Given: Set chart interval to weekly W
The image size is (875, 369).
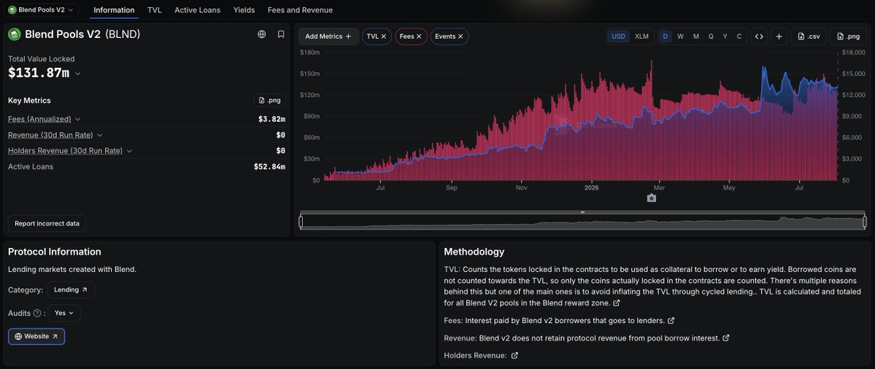Looking at the screenshot, I should pyautogui.click(x=680, y=36).
